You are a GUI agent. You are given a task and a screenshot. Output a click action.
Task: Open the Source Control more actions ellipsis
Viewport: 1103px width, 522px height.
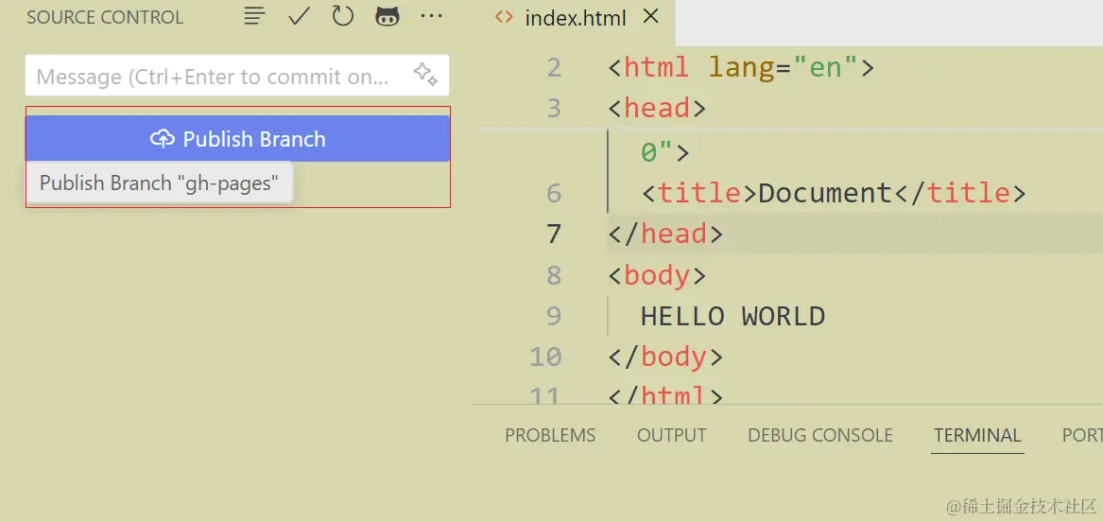pyautogui.click(x=431, y=15)
